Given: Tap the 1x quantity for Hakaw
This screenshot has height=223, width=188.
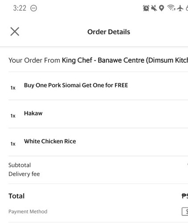Looking at the screenshot, I should click(13, 116).
